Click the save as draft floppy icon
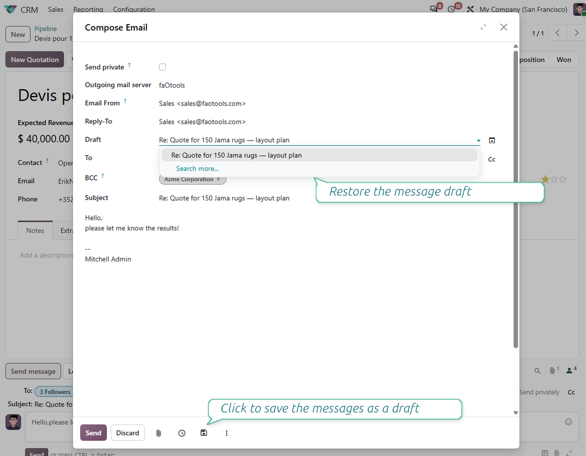586x456 pixels. 204,433
